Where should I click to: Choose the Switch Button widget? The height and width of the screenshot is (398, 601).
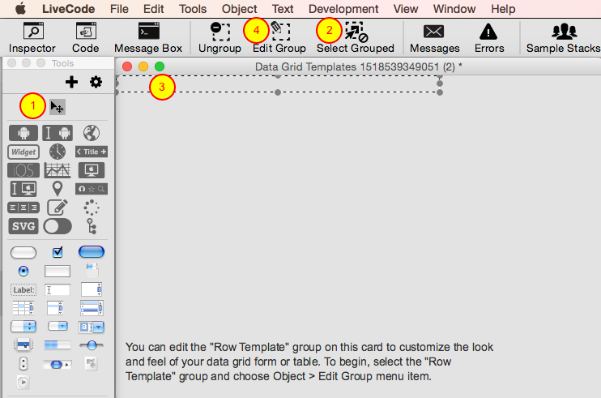(x=58, y=226)
